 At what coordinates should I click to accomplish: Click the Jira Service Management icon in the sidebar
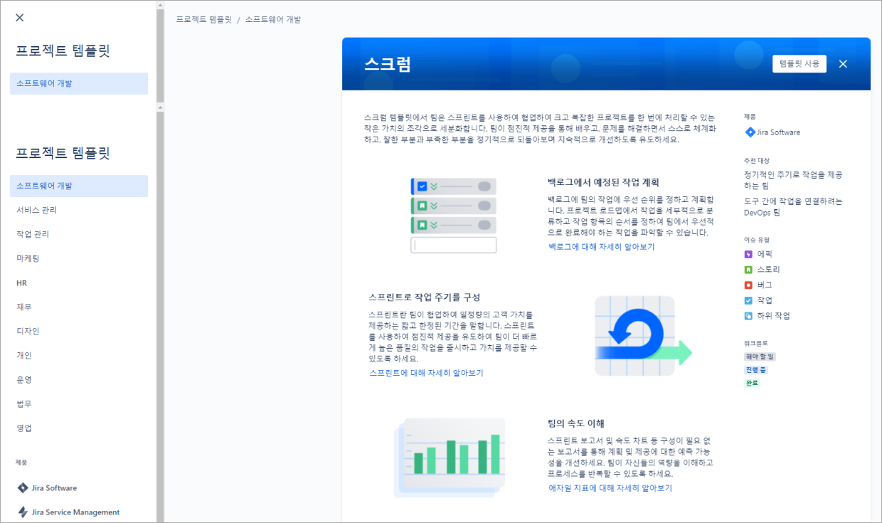(x=23, y=512)
